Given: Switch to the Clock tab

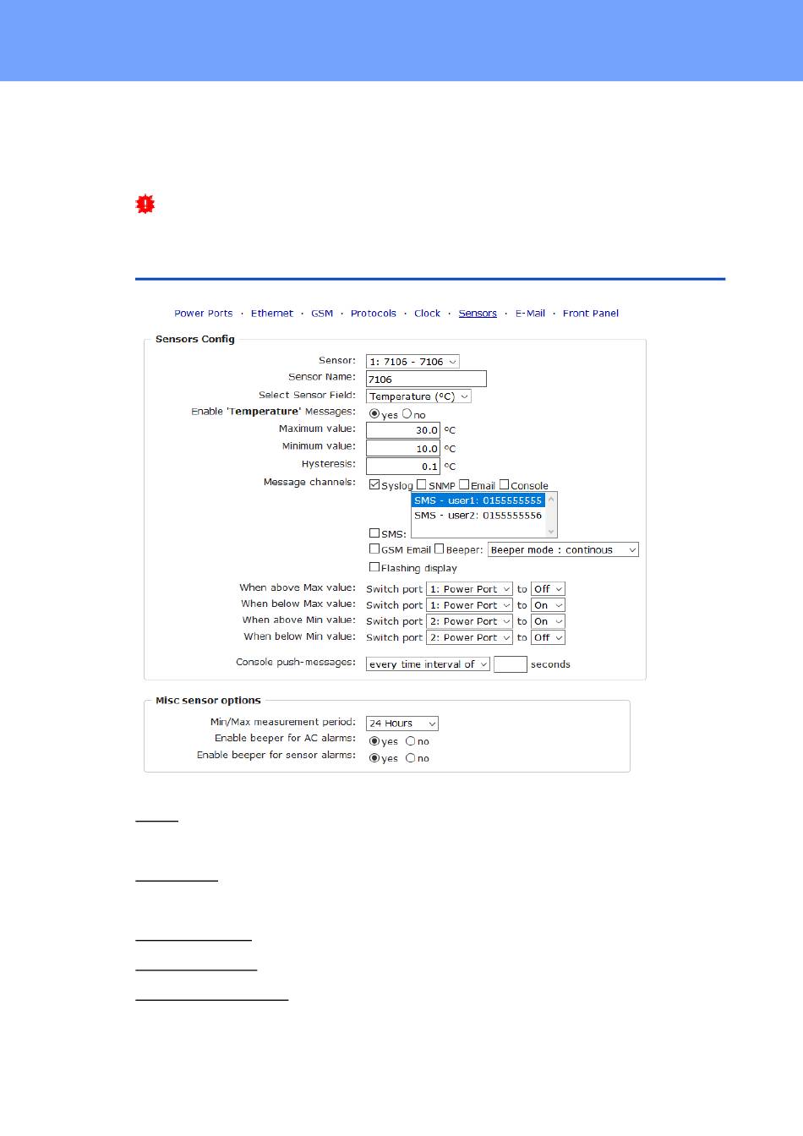Looking at the screenshot, I should pos(428,314).
